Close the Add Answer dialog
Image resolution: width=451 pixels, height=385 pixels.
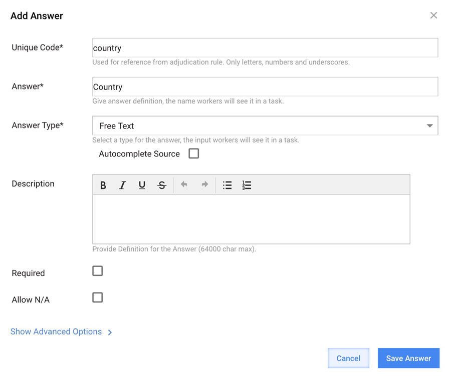[434, 15]
